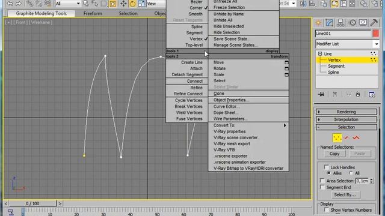
Task: Select Spline sub-object icon in Selection rollout
Action: coord(356,138)
